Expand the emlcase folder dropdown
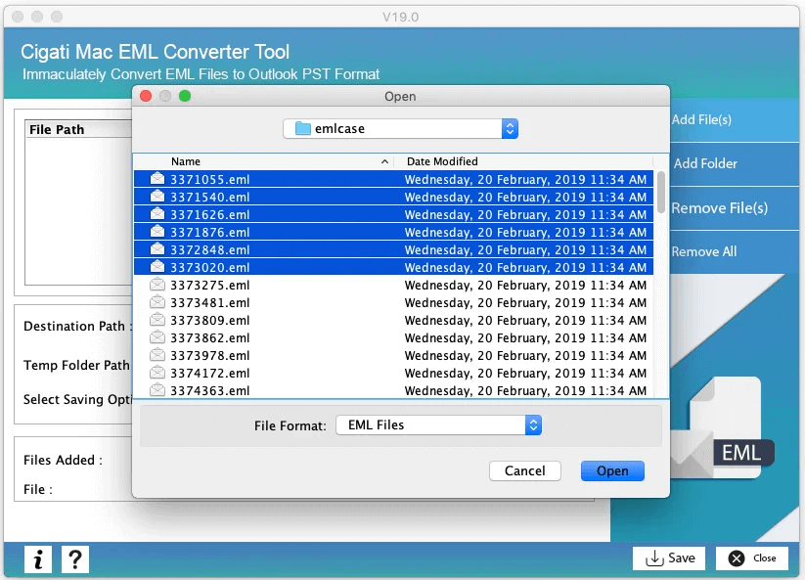The image size is (805, 580). 400,128
